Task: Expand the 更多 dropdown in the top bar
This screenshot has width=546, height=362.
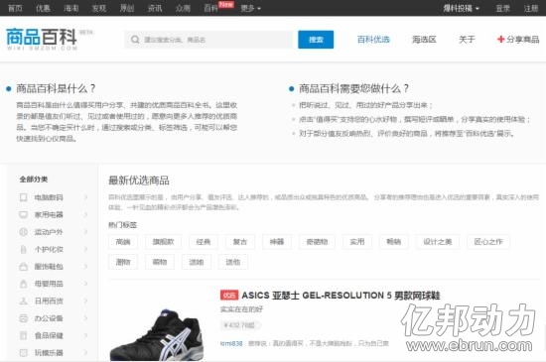Action: [250, 8]
